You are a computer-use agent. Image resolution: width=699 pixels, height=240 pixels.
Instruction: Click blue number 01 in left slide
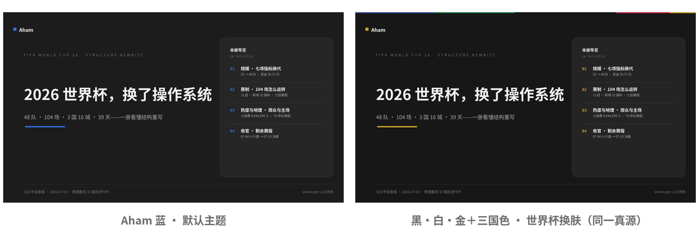232,69
